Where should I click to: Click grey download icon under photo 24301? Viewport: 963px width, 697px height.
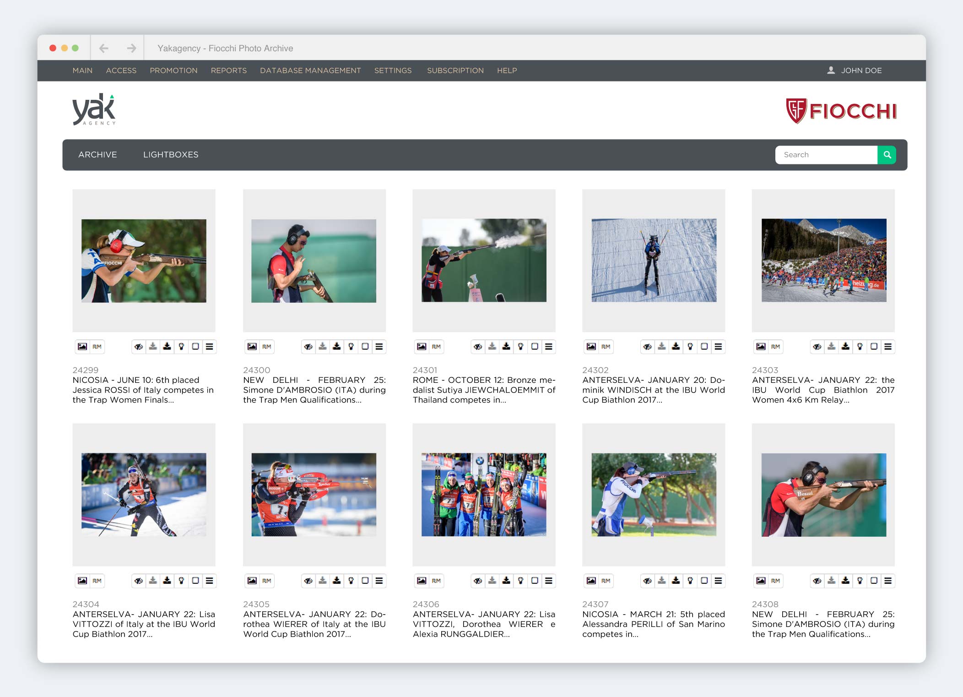[492, 347]
